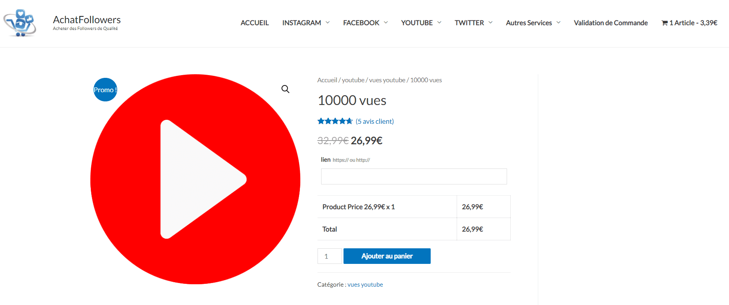Click the Product Price 26,99€ x 1 cell
This screenshot has width=729, height=305.
tap(387, 207)
